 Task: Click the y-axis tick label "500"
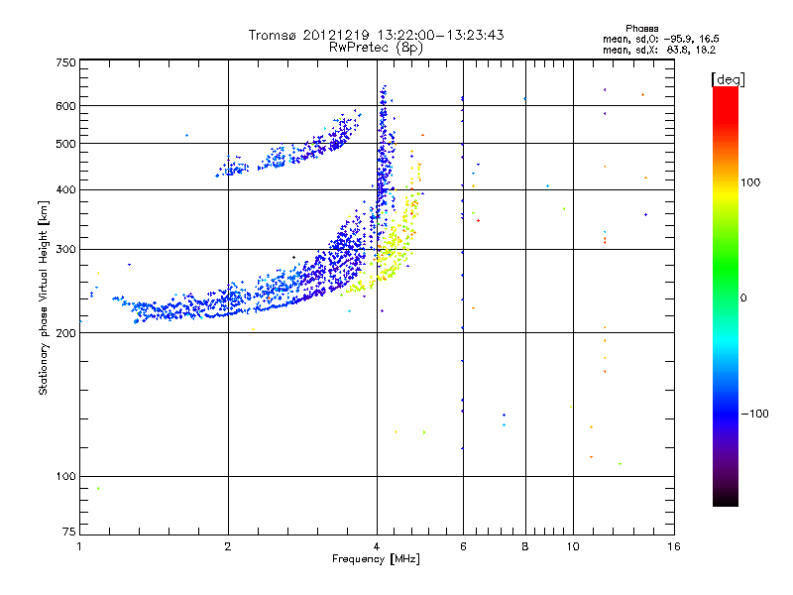(65, 144)
